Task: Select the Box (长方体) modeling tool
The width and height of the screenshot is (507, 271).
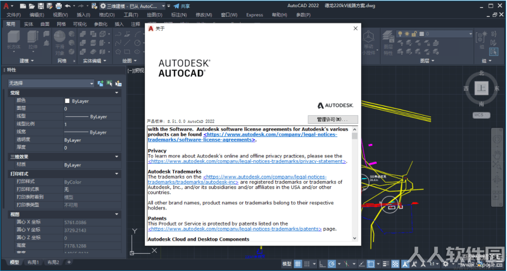Action: pyautogui.click(x=14, y=40)
